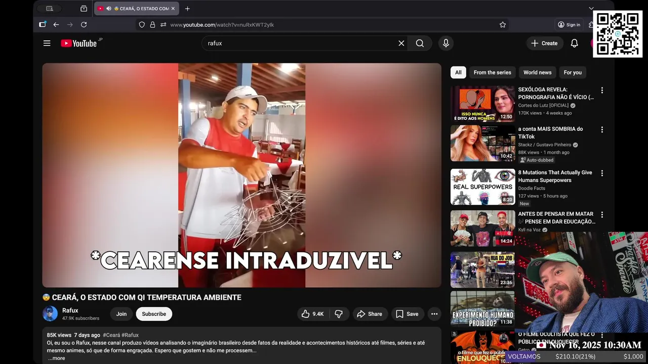Mute the tab via speaker icon
The height and width of the screenshot is (364, 648).
pyautogui.click(x=108, y=9)
